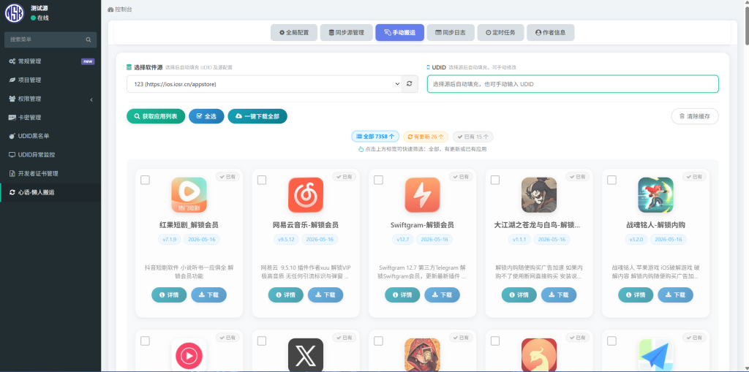
Task: Open 详情 for 红果短剧
Action: 169,295
